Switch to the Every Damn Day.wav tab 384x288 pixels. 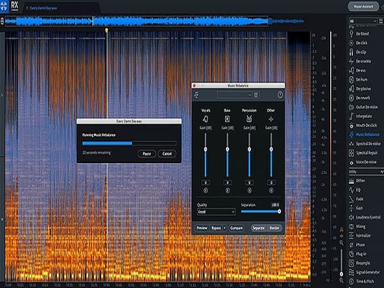coord(44,8)
